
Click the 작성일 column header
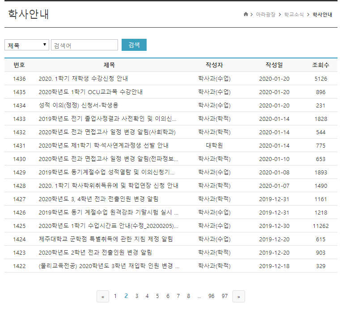click(x=274, y=65)
